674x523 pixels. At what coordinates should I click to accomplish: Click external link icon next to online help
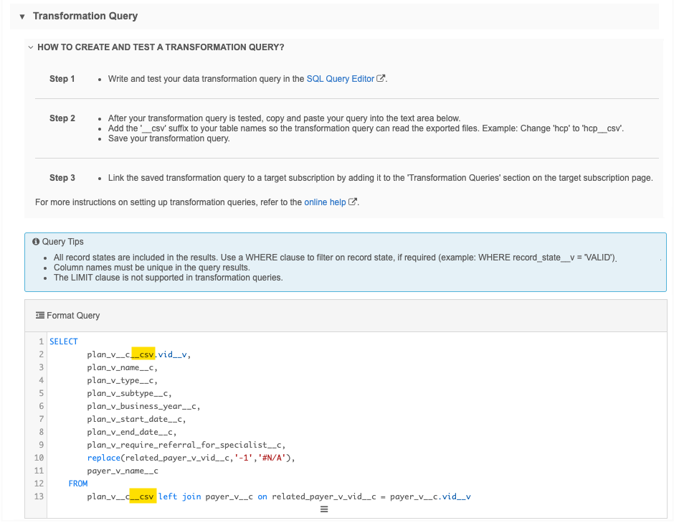pos(352,202)
